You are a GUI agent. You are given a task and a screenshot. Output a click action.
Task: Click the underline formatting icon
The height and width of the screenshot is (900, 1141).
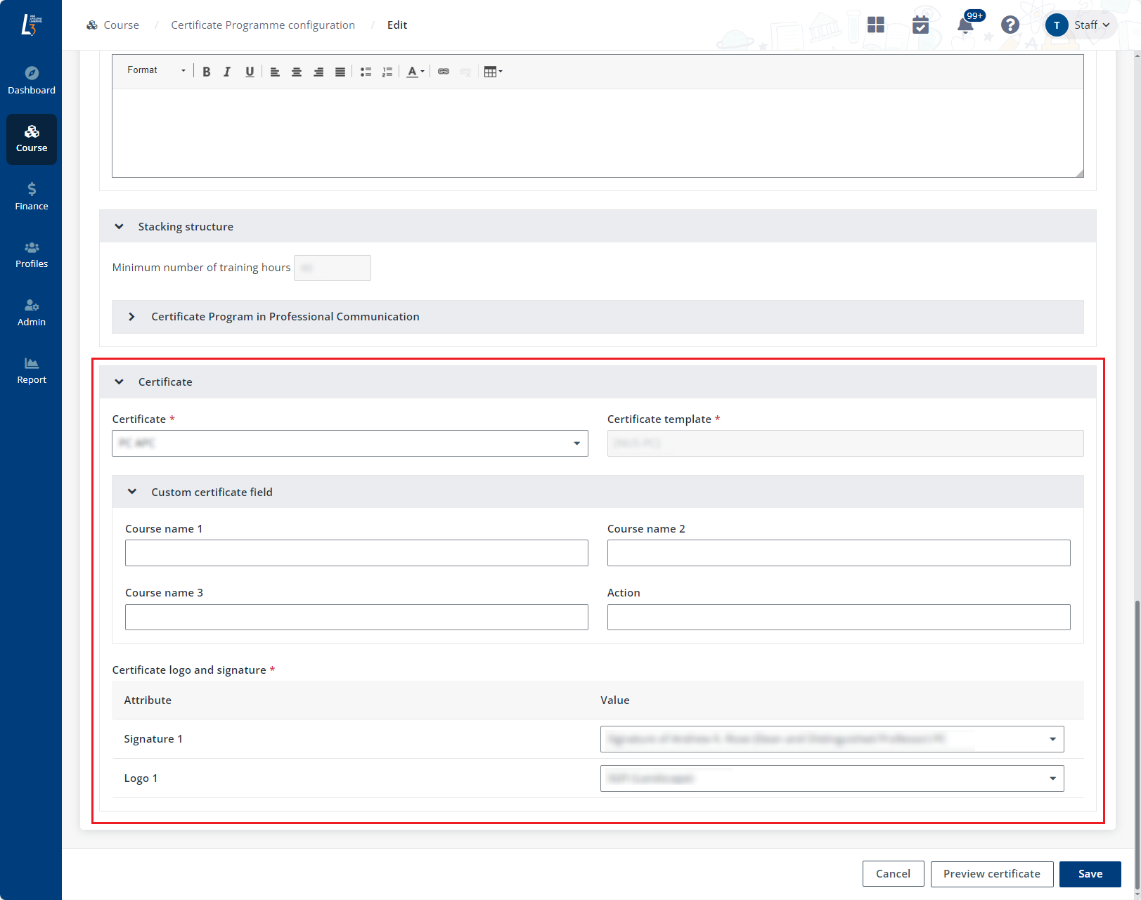tap(250, 72)
